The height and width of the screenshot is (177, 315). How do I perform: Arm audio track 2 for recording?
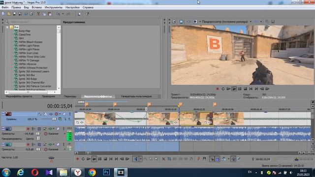coord(28,129)
